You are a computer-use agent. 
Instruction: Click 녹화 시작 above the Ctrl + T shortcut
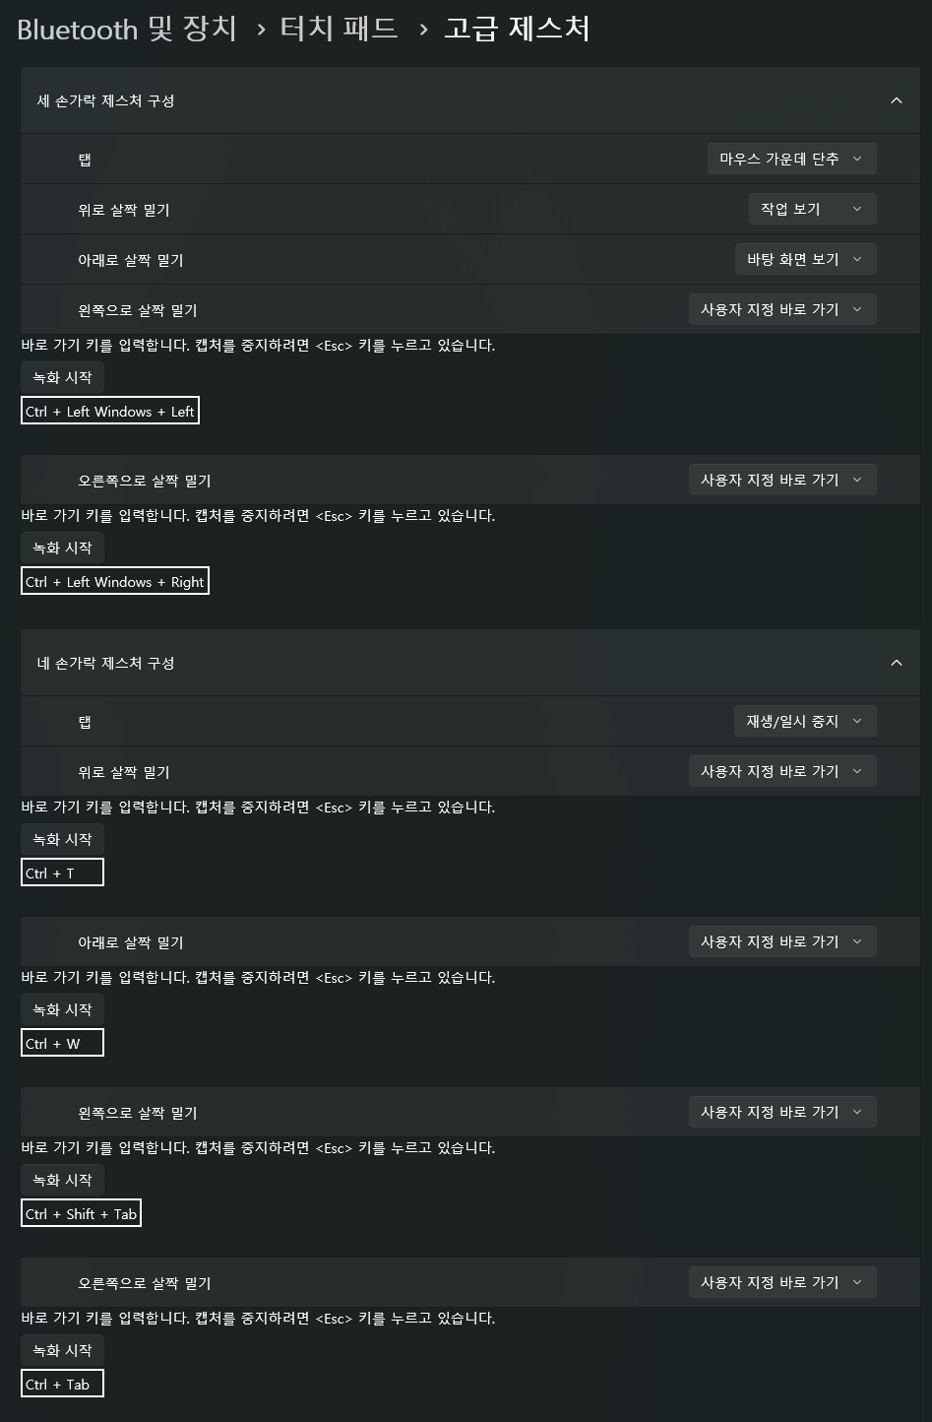[x=62, y=839]
